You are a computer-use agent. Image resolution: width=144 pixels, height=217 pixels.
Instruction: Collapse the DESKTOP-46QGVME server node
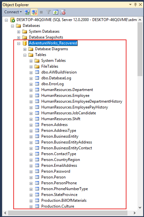pos(7,20)
